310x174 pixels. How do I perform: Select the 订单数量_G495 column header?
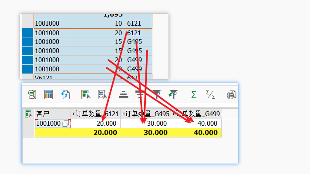tap(146, 114)
